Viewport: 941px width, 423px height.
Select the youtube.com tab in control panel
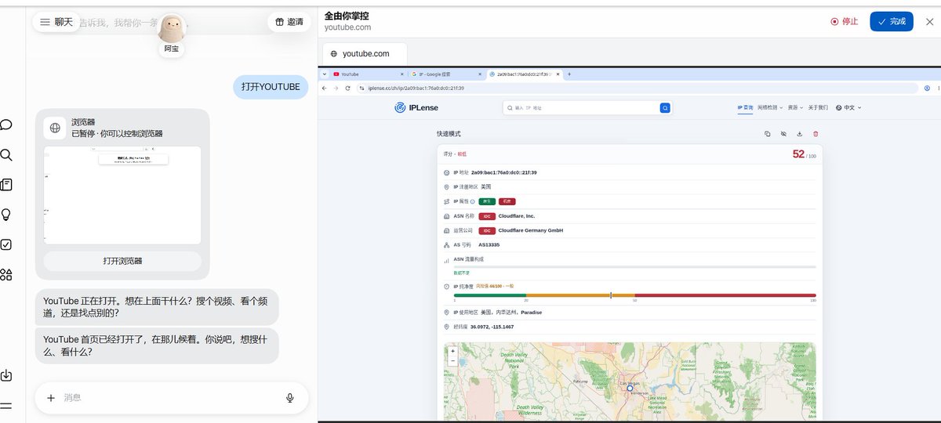pos(365,54)
